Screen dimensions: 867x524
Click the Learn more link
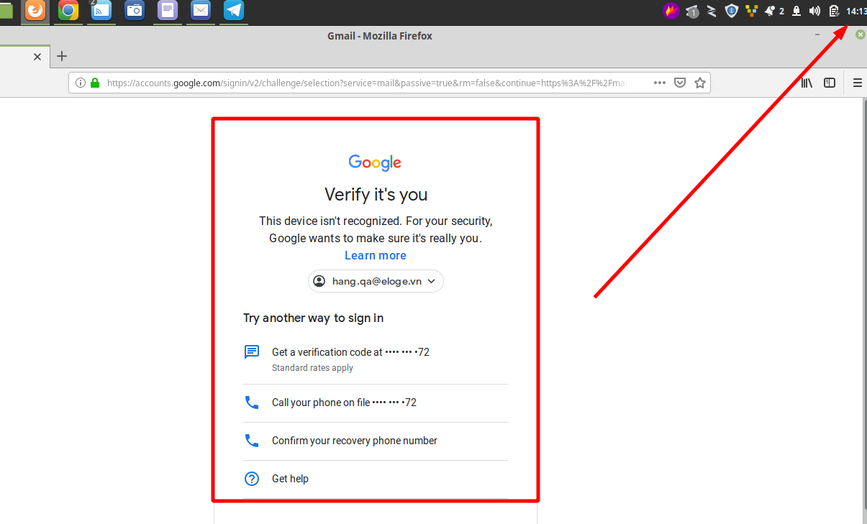376,256
